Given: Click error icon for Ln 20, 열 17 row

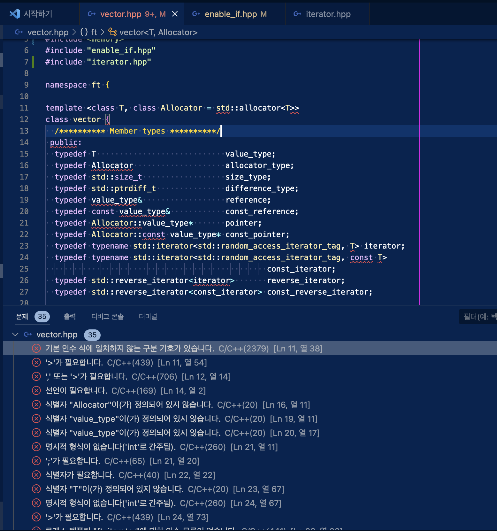Looking at the screenshot, I should pyautogui.click(x=36, y=433).
